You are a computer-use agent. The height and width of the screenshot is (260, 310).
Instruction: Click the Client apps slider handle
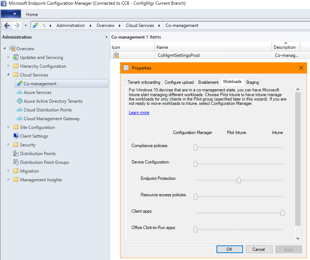click(x=282, y=213)
